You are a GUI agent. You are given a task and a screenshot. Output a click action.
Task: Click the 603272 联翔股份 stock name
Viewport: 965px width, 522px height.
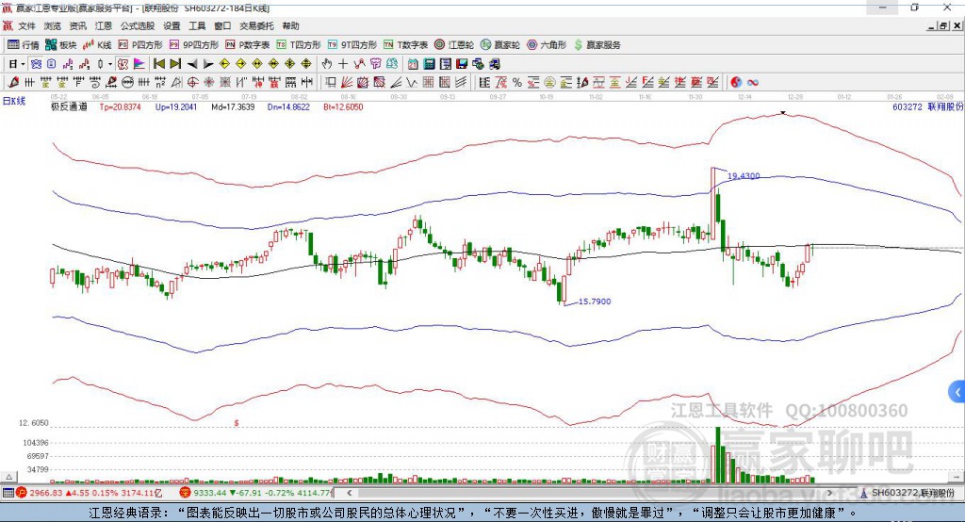tap(927, 106)
